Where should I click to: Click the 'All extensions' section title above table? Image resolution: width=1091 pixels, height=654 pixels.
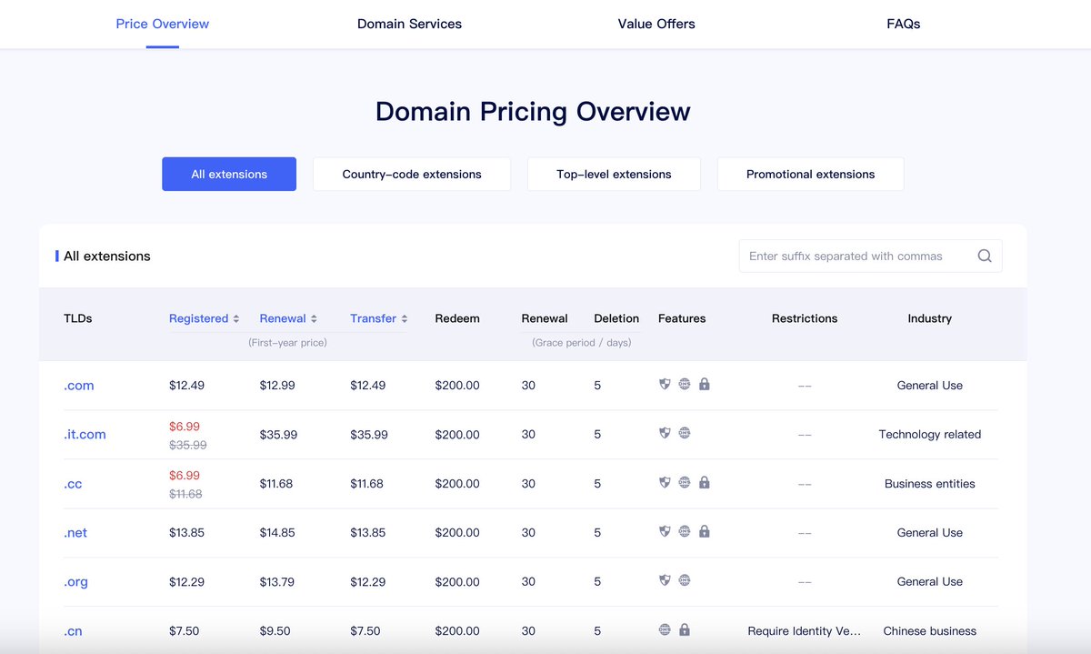tap(107, 257)
